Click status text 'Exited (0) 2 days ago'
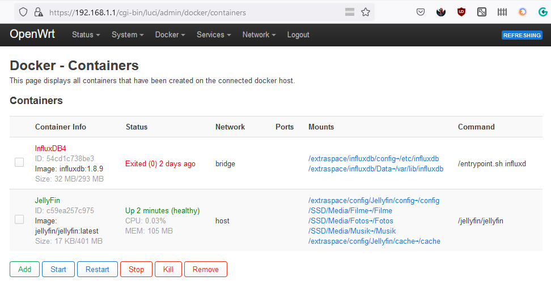This screenshot has height=285, width=551. [x=160, y=164]
